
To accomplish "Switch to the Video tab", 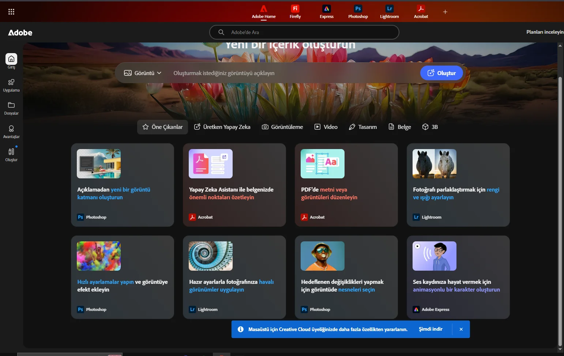I will click(326, 127).
